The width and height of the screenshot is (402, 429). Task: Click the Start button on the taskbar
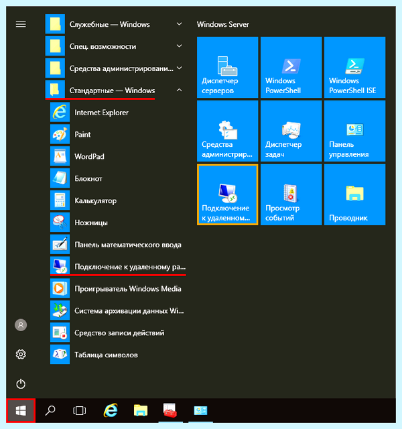pyautogui.click(x=21, y=411)
